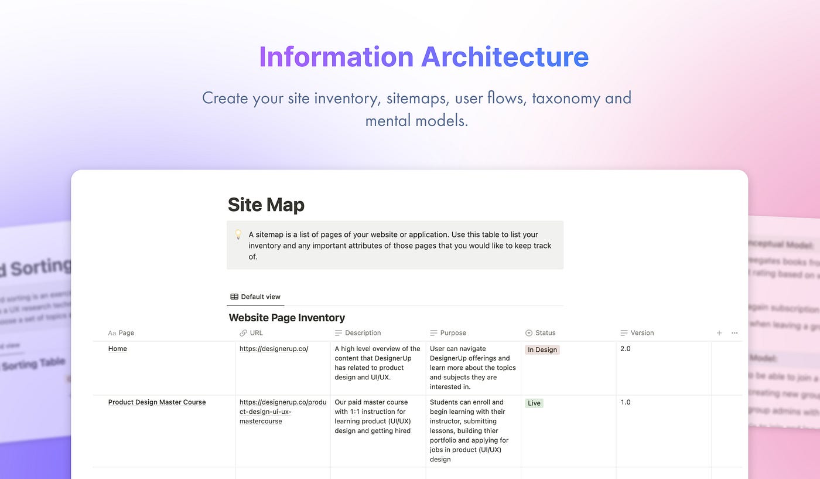Viewport: 820px width, 479px height.
Task: Open the Product Design Master Course page row
Action: coord(157,402)
